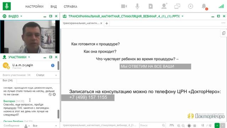Click the phone number +7 (499) 157 1155

click(88, 97)
